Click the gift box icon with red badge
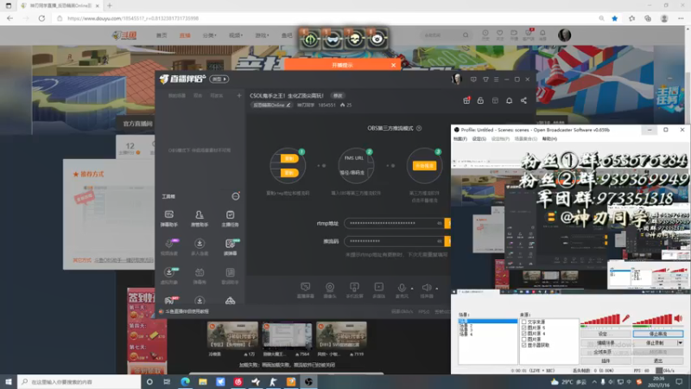The width and height of the screenshot is (691, 389). [x=466, y=100]
